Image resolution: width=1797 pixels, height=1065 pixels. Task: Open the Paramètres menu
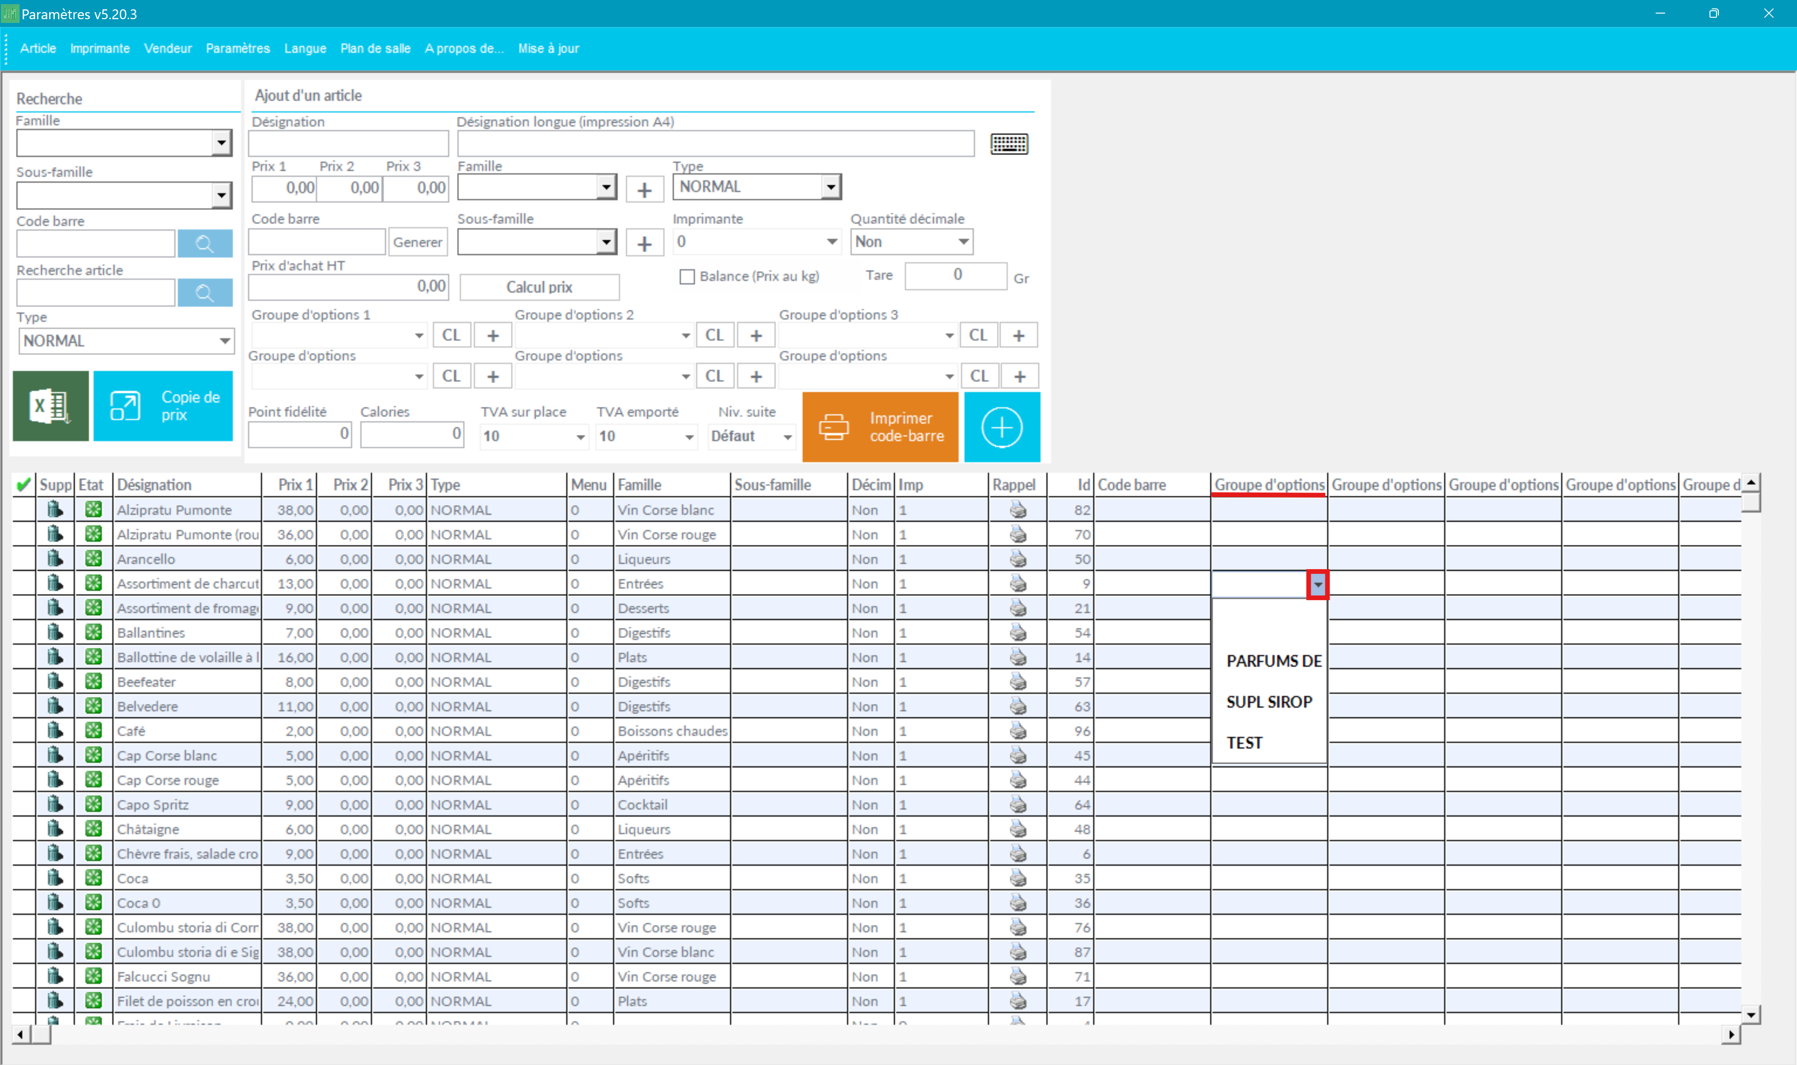pyautogui.click(x=238, y=48)
